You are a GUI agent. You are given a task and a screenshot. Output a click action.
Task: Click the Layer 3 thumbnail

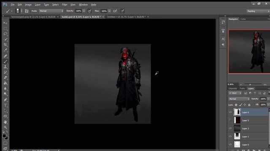coord(237,128)
